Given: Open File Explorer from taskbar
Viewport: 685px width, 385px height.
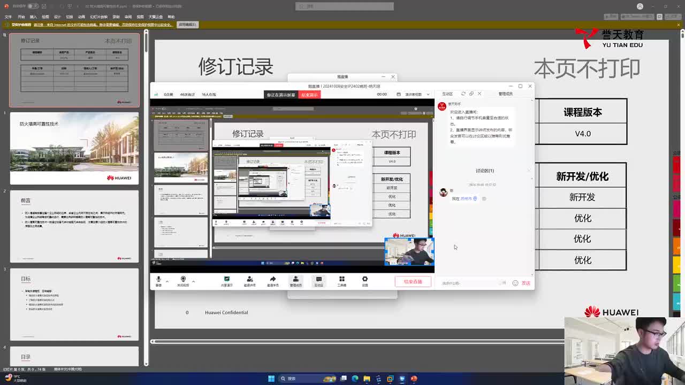Looking at the screenshot, I should [x=367, y=379].
